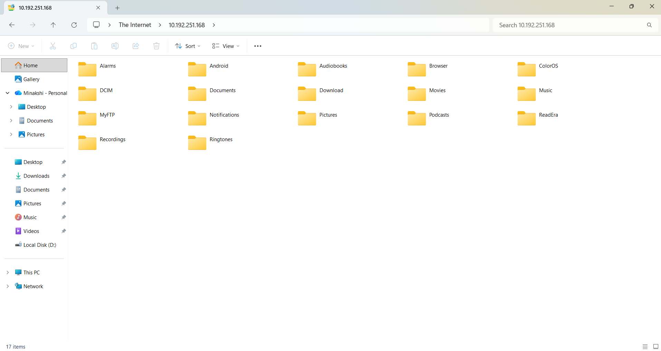Click the search magnifier icon

pyautogui.click(x=649, y=25)
